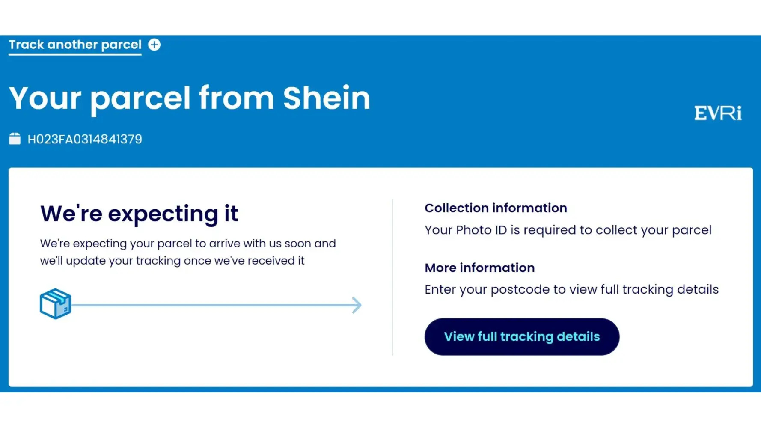Click the white area below the blue panel
761x428 pixels.
coord(380,410)
